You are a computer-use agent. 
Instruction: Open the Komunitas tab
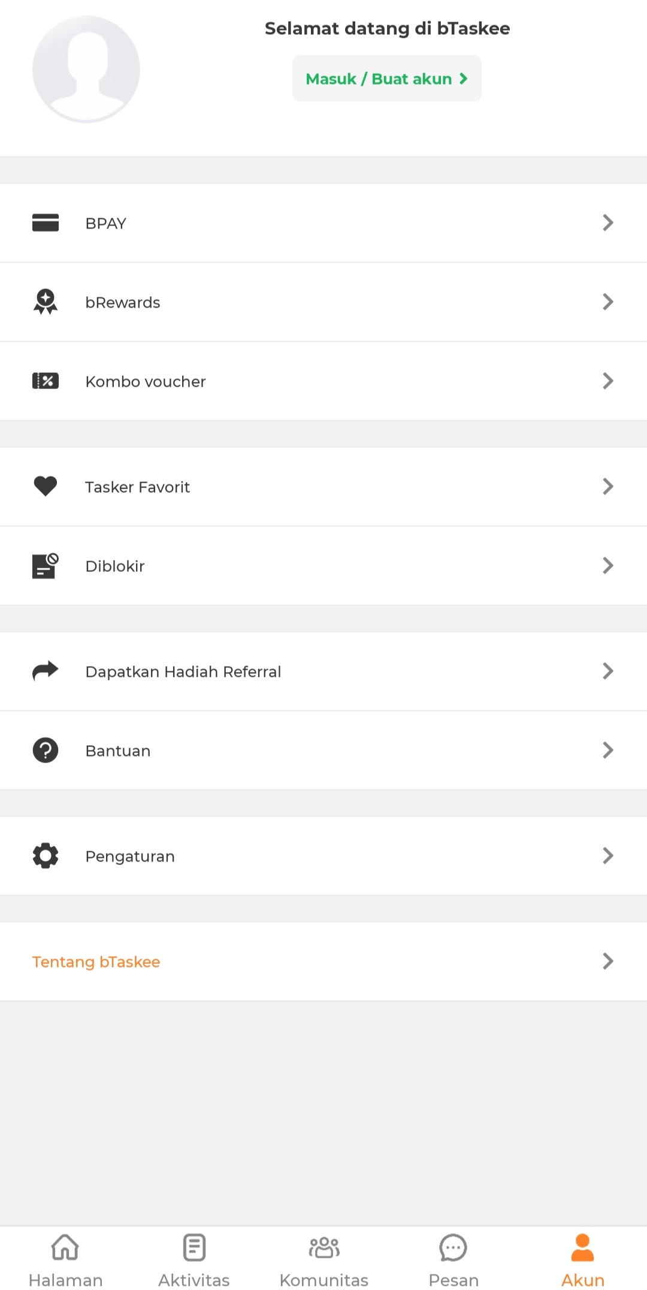[x=323, y=1259]
